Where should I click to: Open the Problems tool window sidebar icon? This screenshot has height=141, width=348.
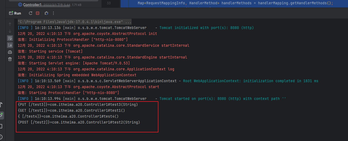pos(1,137)
